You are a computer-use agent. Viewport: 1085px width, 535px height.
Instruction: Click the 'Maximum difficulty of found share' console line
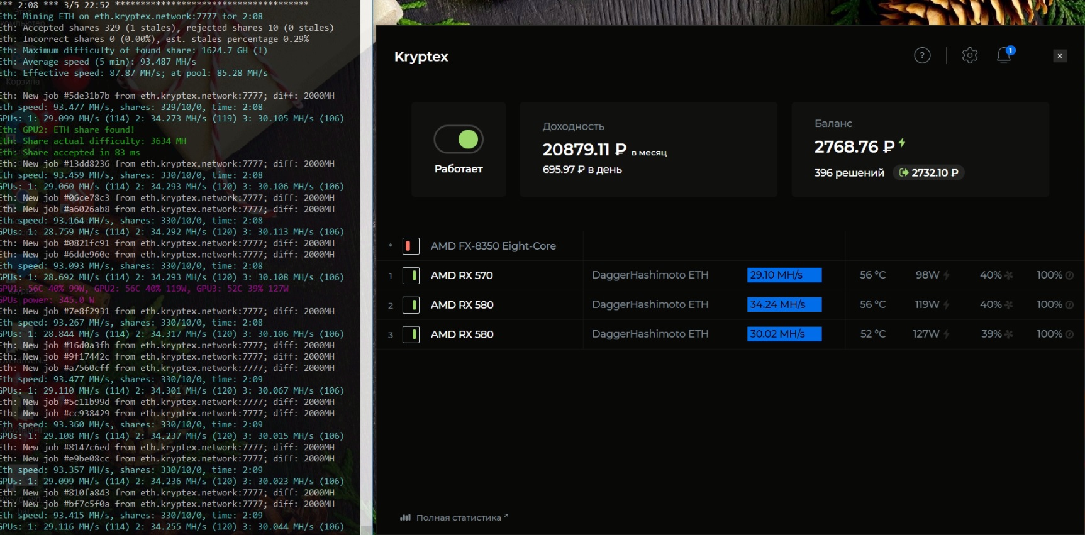tap(135, 50)
